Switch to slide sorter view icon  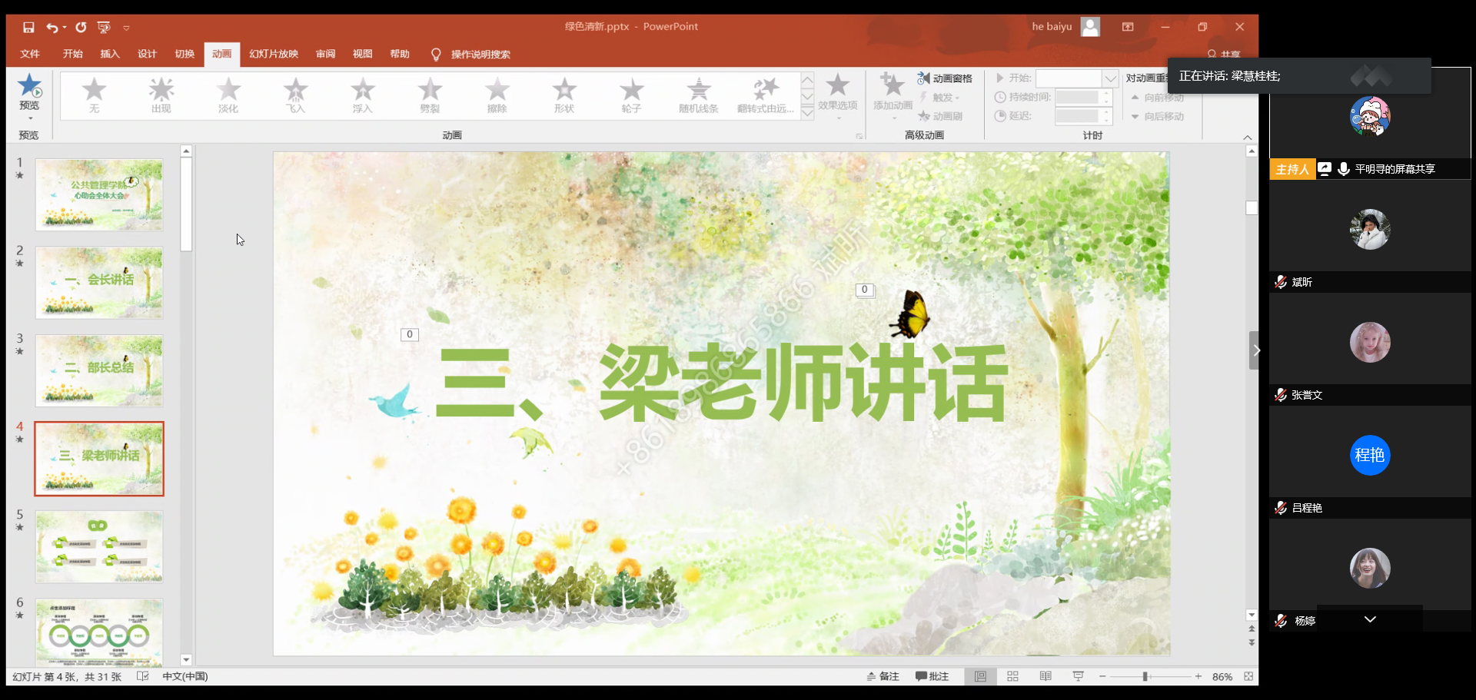(1012, 676)
